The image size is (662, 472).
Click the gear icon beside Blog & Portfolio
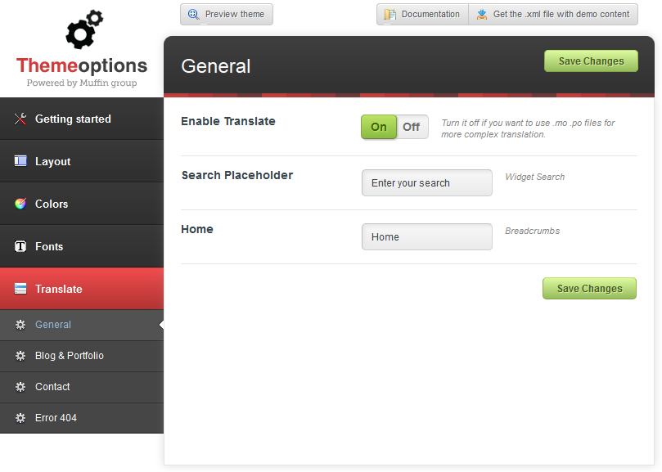click(x=20, y=356)
